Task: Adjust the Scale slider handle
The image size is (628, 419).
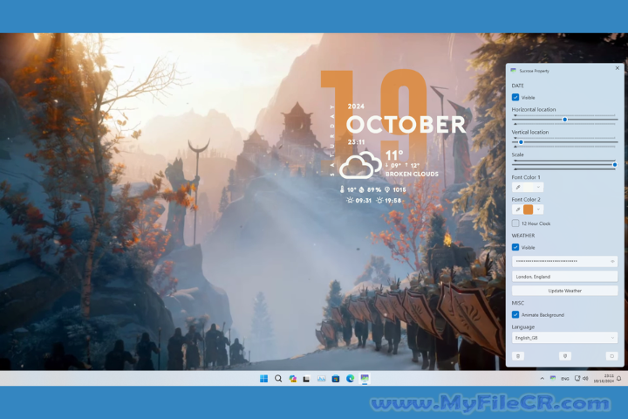Action: [615, 164]
